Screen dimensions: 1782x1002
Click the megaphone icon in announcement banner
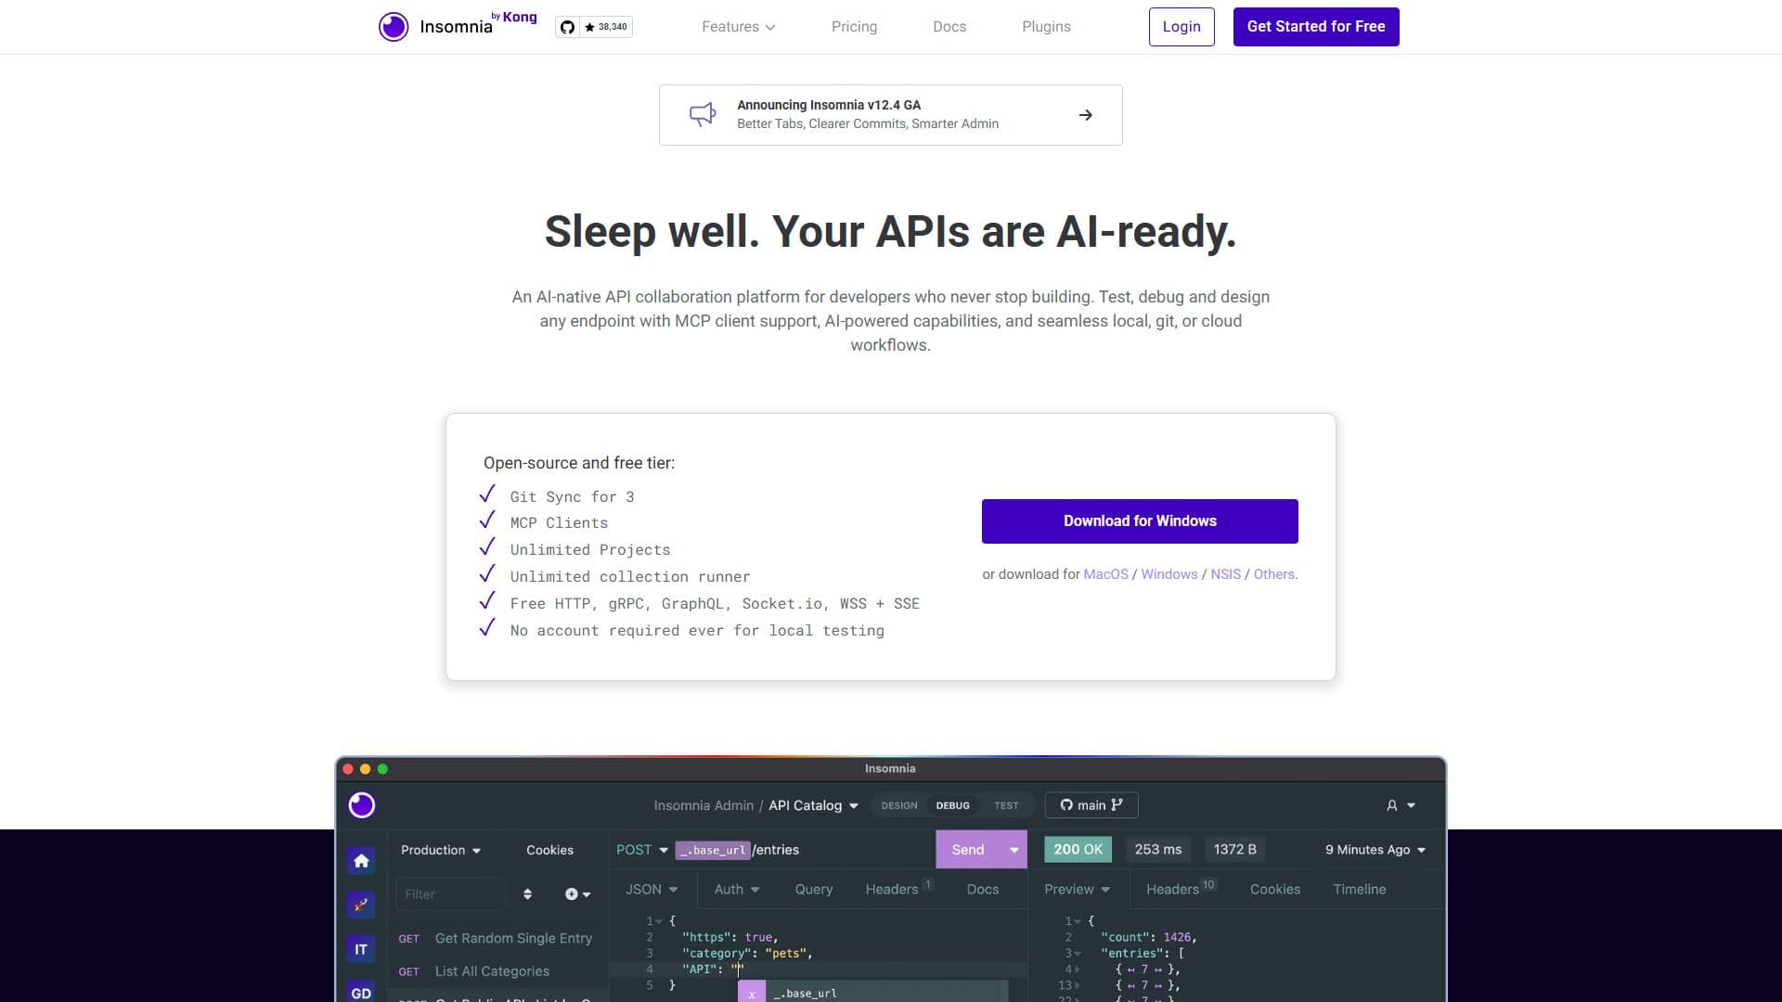703,114
